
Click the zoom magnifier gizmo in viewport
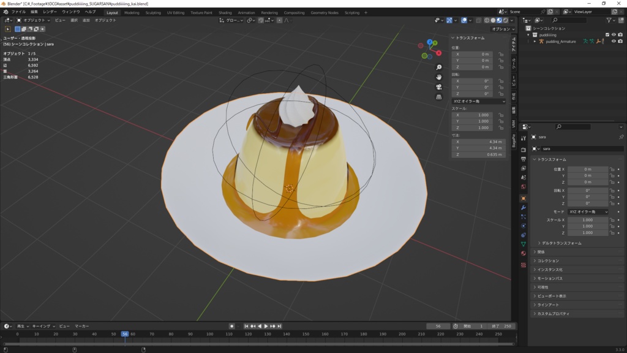tap(439, 67)
